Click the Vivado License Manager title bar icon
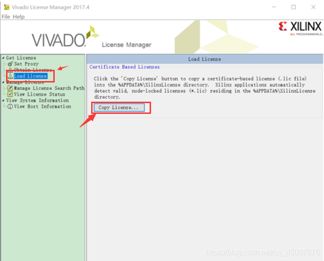This screenshot has height=261, width=324. click(7, 7)
